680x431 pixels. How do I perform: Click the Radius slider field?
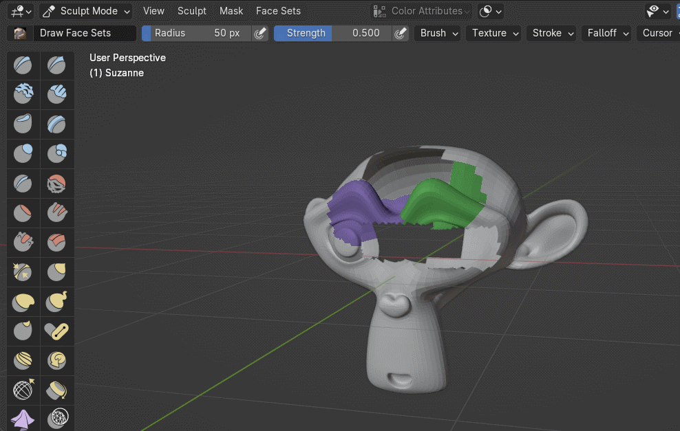pyautogui.click(x=196, y=34)
